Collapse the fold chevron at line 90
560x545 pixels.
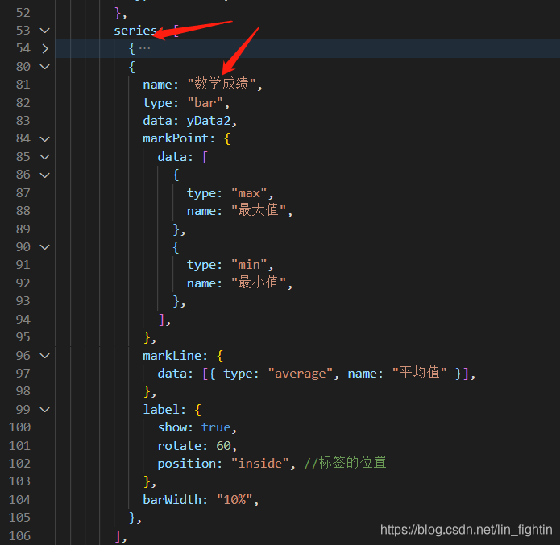pos(44,247)
